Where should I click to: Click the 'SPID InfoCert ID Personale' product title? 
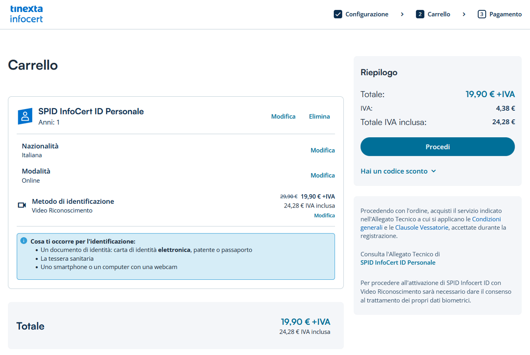[91, 112]
